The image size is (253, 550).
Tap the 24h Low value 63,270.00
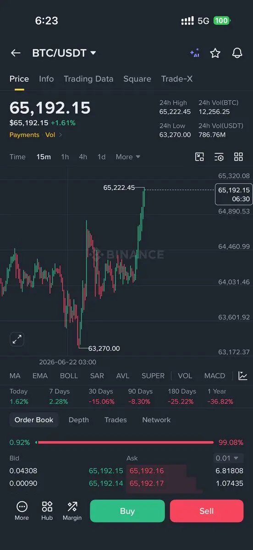pyautogui.click(x=175, y=135)
